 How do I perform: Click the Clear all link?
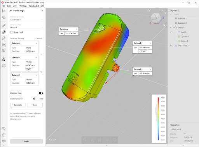tap(39, 38)
